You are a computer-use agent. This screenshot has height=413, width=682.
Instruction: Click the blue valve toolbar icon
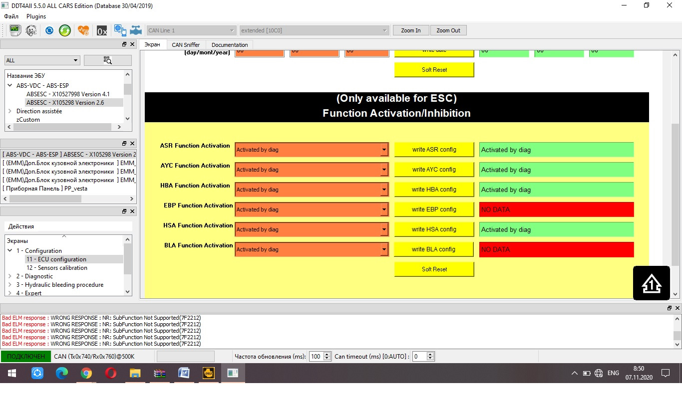tap(136, 30)
